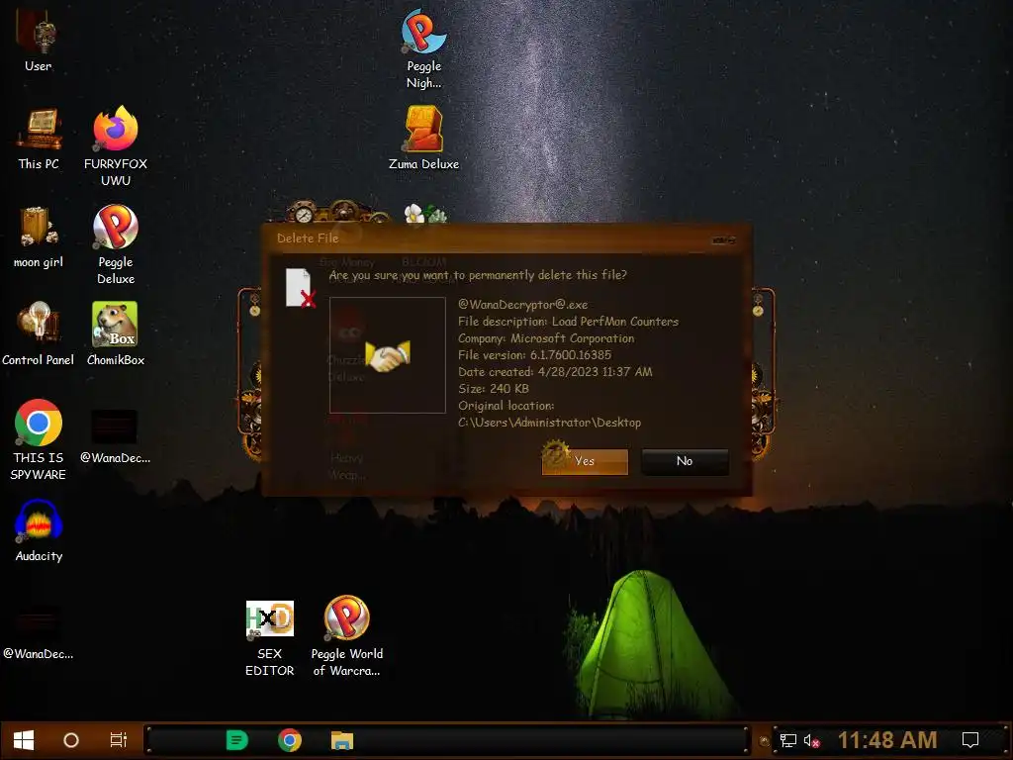Select THIS IS SPYWARE Chrome icon

coord(39,440)
